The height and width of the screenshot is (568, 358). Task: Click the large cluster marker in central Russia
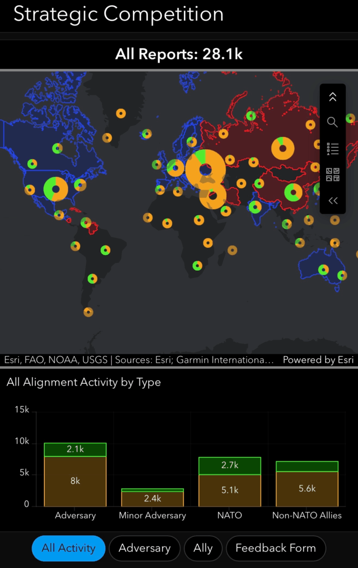[x=283, y=148]
